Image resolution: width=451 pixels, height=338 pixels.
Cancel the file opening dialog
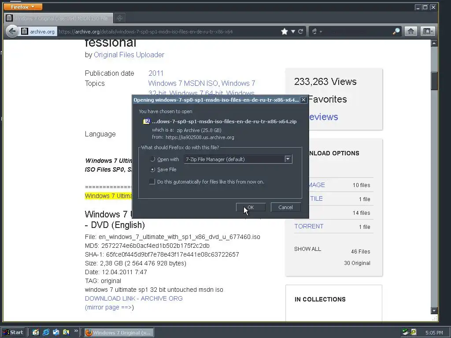pyautogui.click(x=285, y=207)
